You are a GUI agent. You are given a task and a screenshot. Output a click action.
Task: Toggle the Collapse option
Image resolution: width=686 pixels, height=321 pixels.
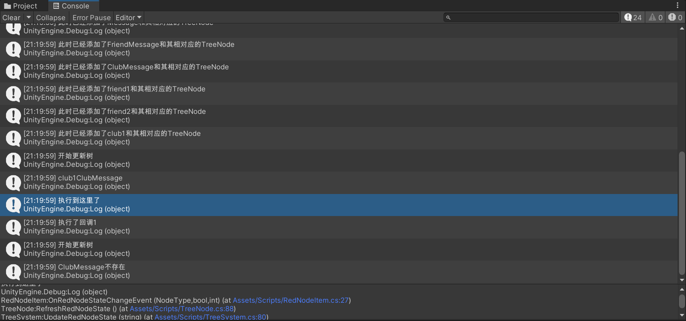click(x=51, y=17)
